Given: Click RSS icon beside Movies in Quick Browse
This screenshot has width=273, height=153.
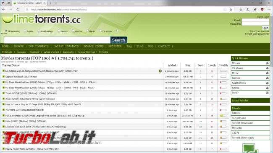Looking at the screenshot, I should coord(267,63).
